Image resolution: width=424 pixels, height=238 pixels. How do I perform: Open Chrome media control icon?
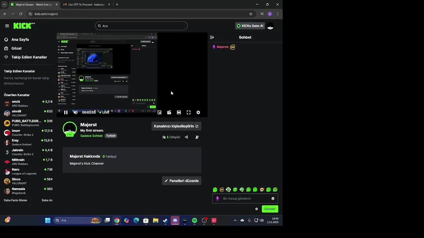coord(262,14)
